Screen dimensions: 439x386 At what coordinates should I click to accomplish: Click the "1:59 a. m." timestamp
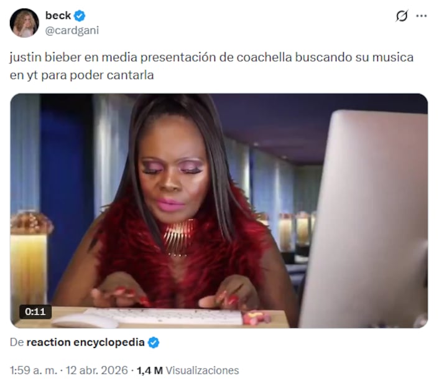34,370
